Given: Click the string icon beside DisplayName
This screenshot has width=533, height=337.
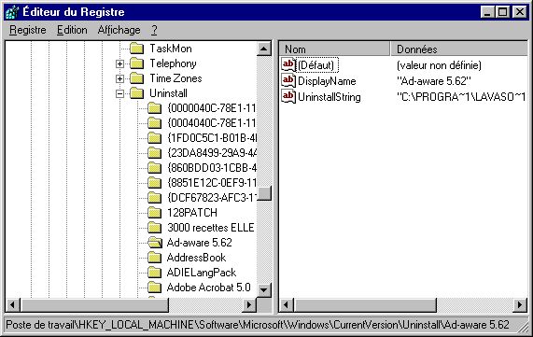Looking at the screenshot, I should pos(288,80).
